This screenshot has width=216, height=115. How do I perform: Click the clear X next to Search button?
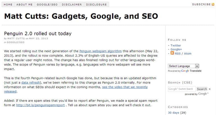[210, 89]
